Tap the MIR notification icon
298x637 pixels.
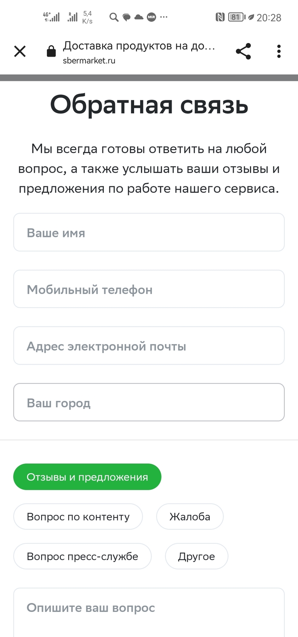(151, 17)
